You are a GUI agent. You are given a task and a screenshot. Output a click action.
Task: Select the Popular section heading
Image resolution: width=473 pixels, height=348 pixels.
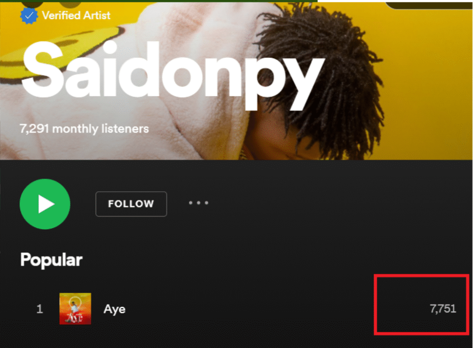(51, 260)
